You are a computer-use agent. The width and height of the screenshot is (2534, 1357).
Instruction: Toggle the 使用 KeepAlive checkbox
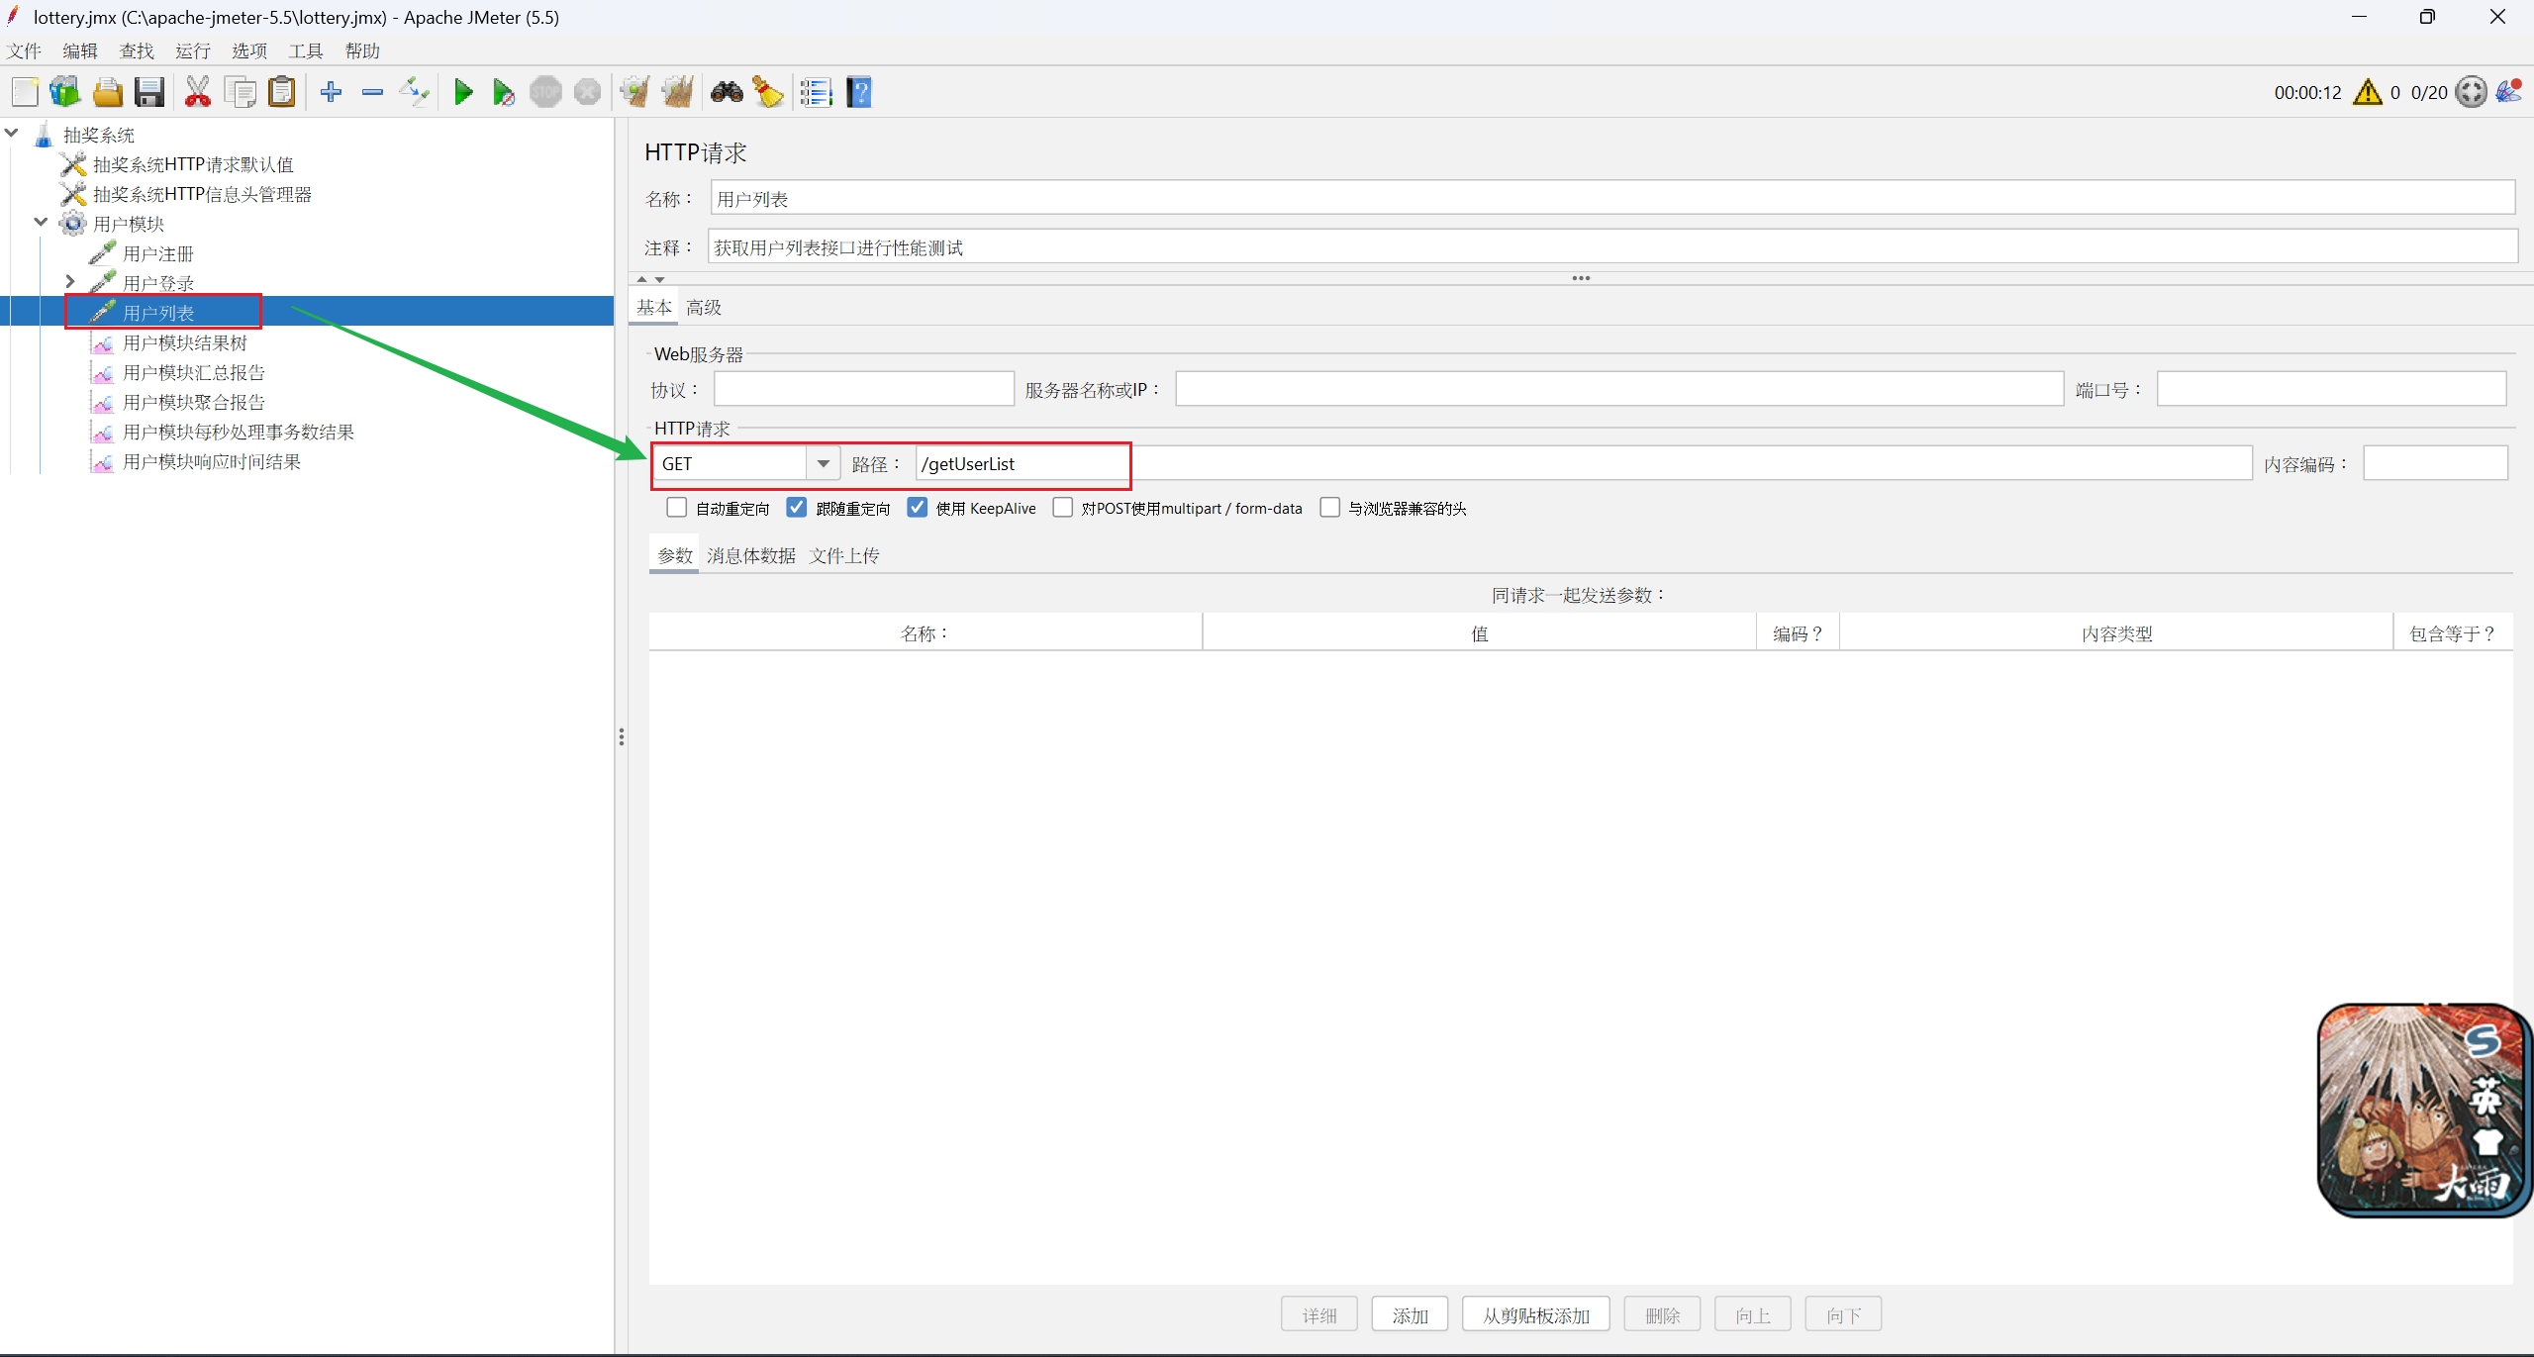(x=918, y=508)
